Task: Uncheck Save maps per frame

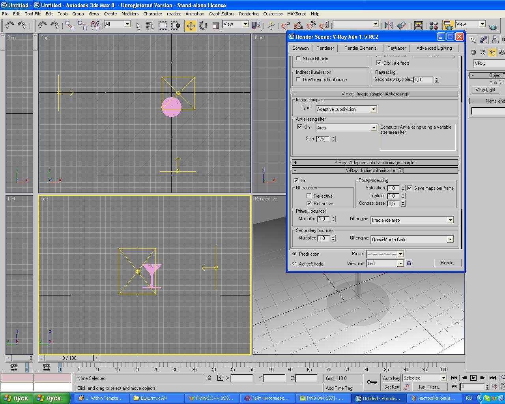Action: [x=410, y=188]
